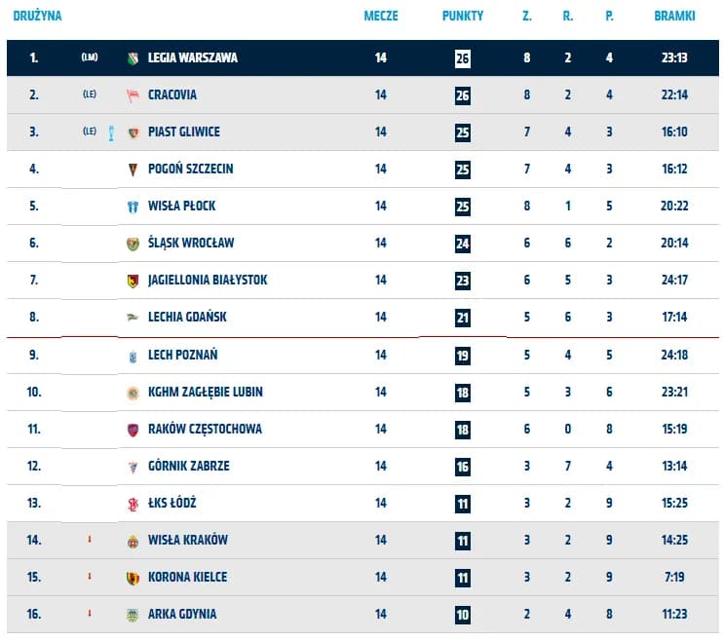Click the Legia Warszawa club crest
The width and height of the screenshot is (723, 641).
point(133,58)
